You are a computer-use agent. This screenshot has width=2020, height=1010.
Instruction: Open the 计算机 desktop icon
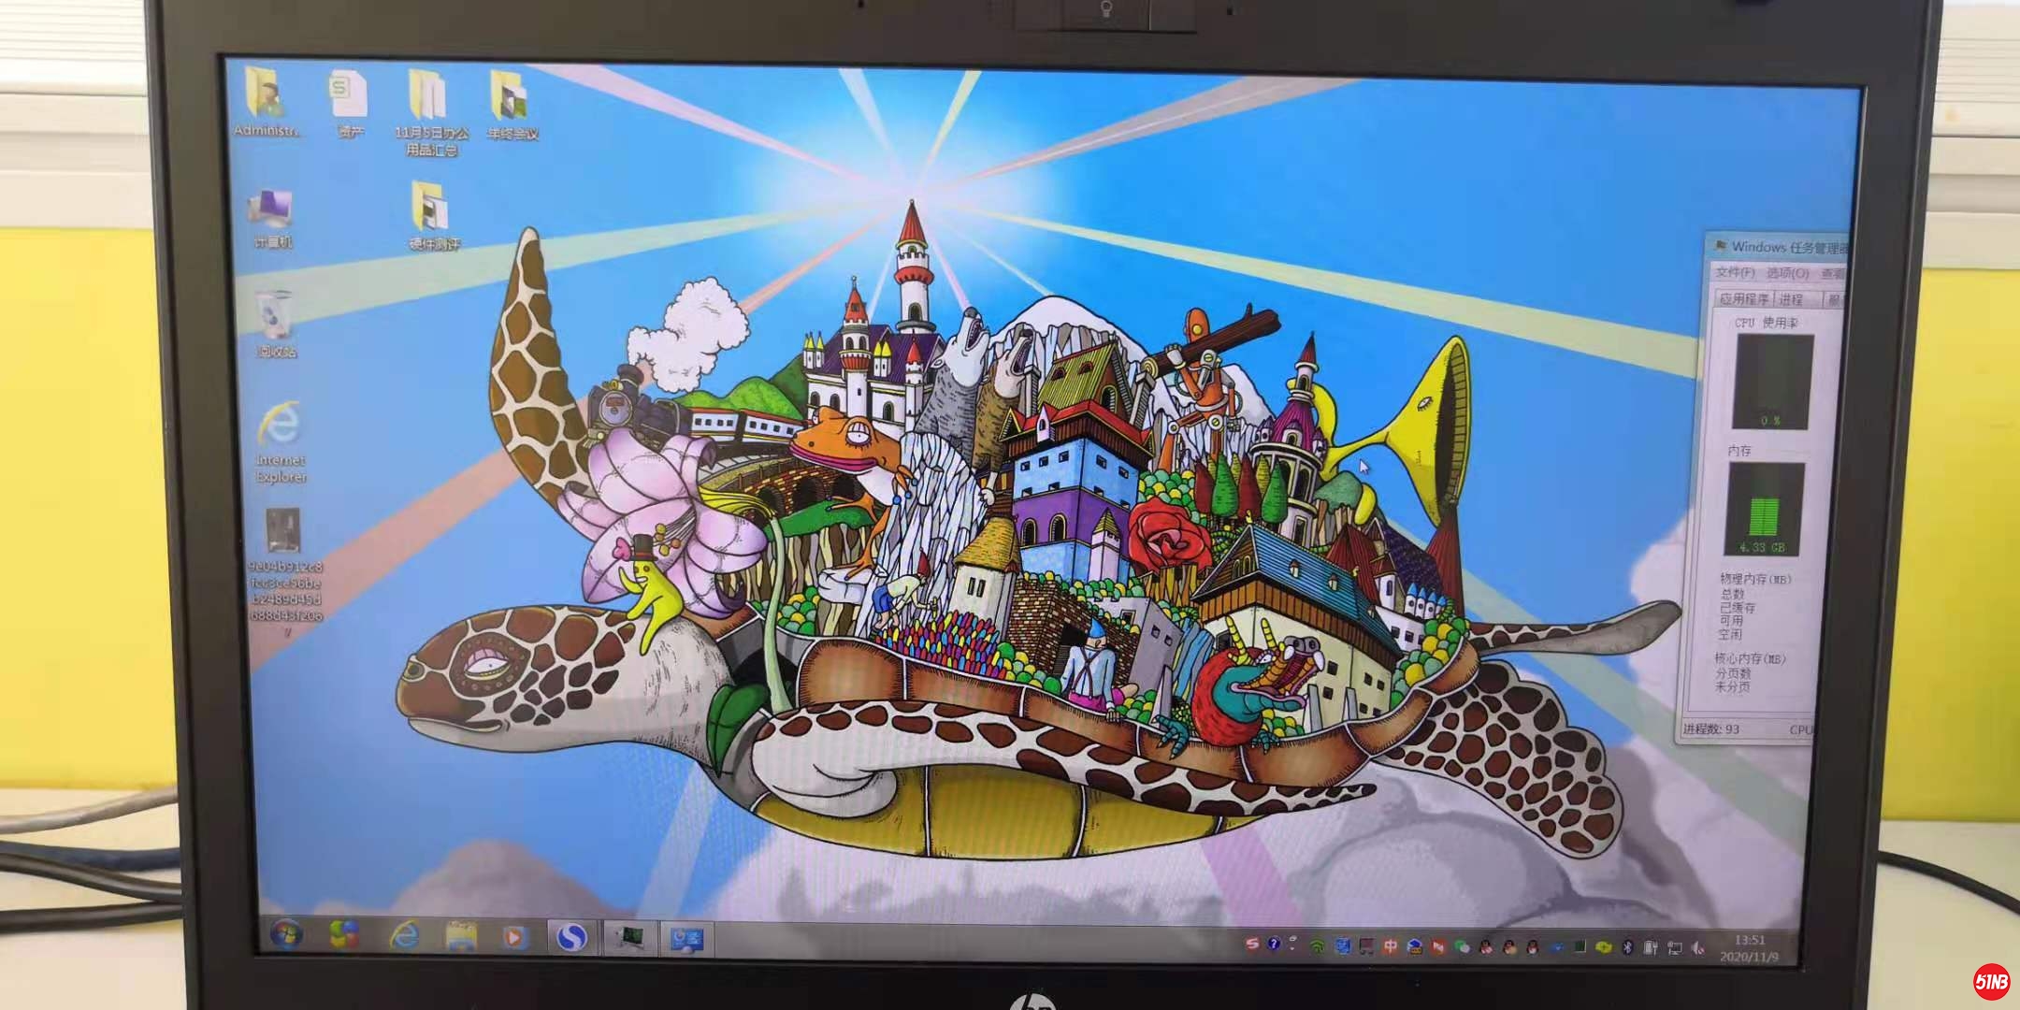pos(272,219)
